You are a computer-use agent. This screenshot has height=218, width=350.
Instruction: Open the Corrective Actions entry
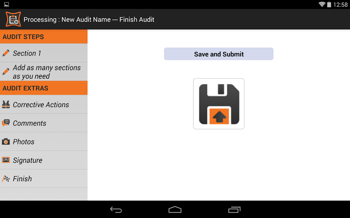(44, 104)
